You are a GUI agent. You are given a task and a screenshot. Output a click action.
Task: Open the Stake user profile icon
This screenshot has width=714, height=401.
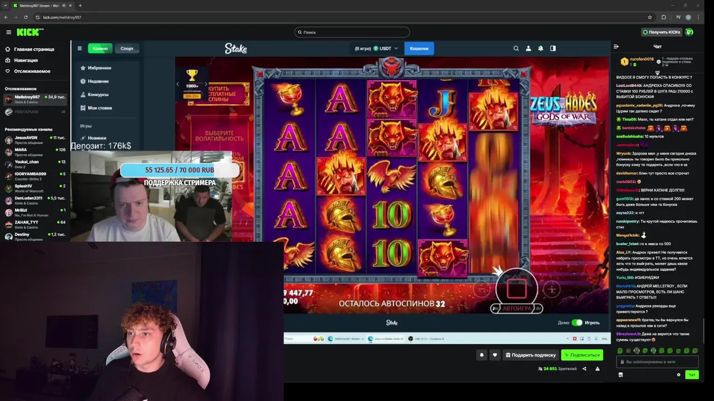pyautogui.click(x=528, y=48)
